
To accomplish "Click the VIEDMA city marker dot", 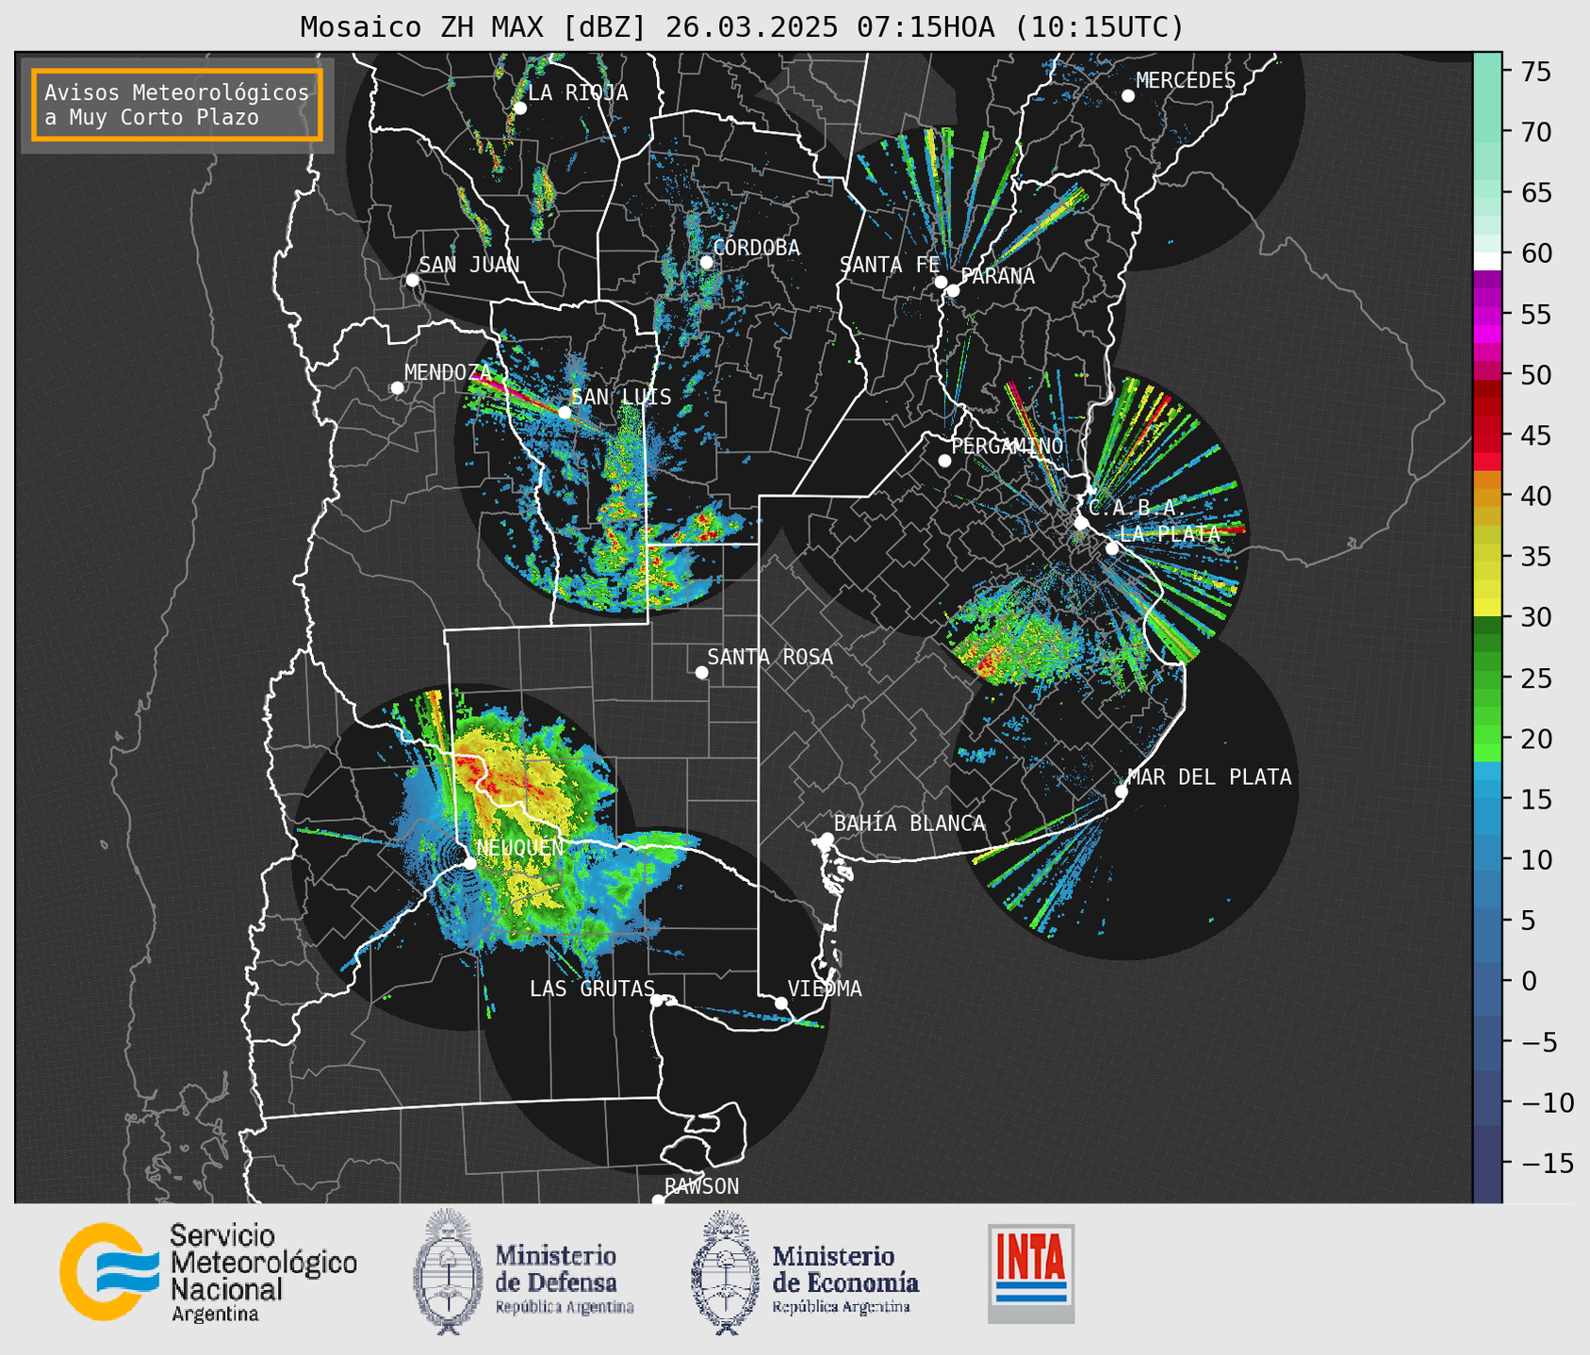I will point(780,1003).
